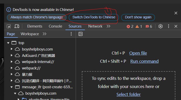Dismiss the language notification bar

[176, 13]
